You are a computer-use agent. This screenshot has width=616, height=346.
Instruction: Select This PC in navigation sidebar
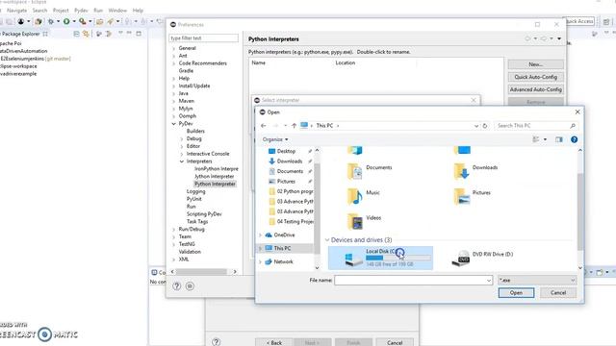(x=282, y=248)
